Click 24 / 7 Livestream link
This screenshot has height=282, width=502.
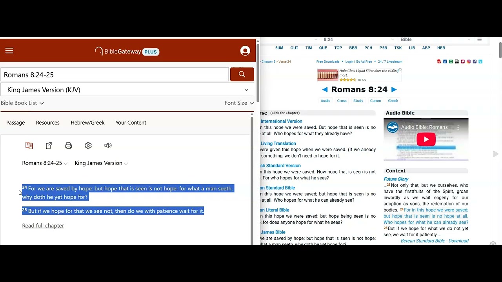(x=390, y=61)
